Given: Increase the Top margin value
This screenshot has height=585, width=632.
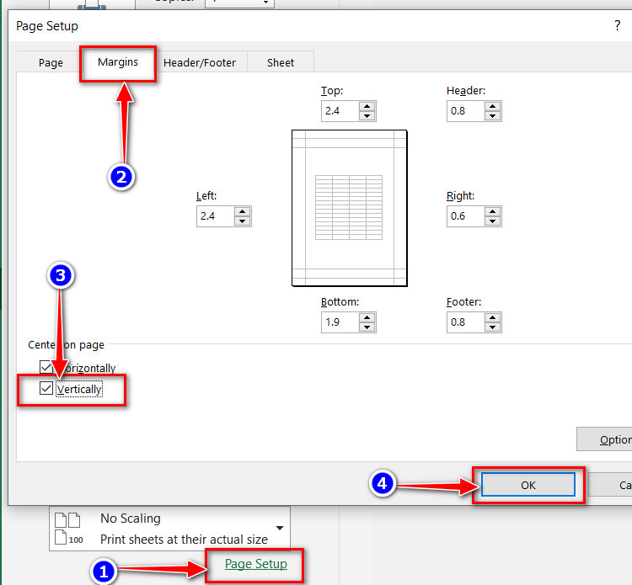Looking at the screenshot, I should coord(367,107).
